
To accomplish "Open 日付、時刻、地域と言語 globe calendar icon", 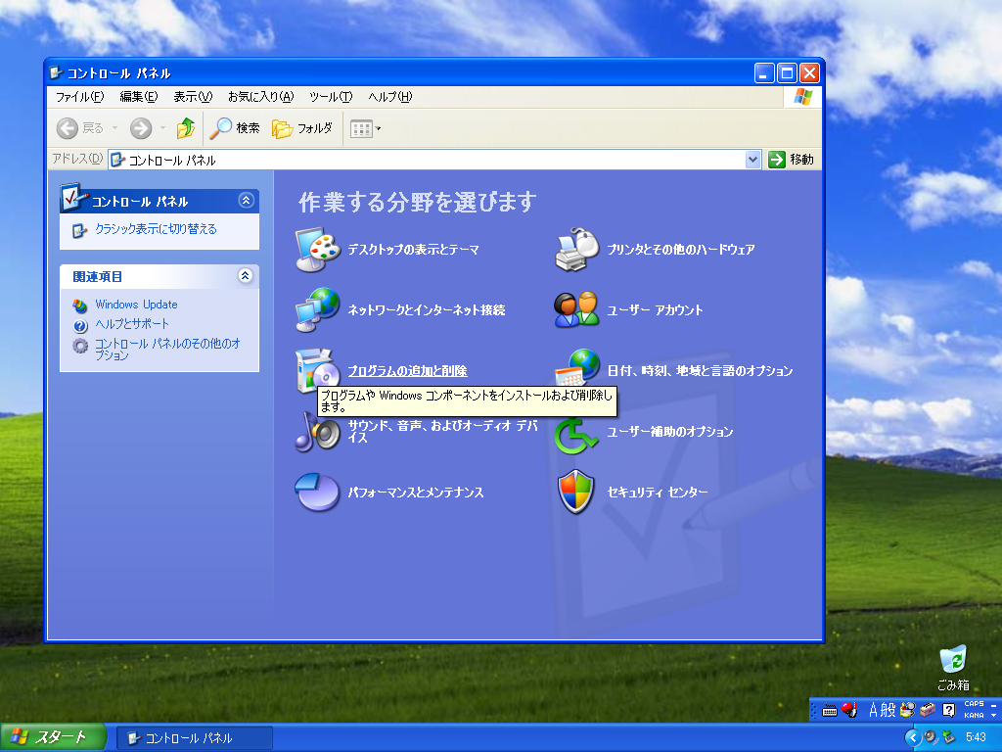I will [577, 368].
